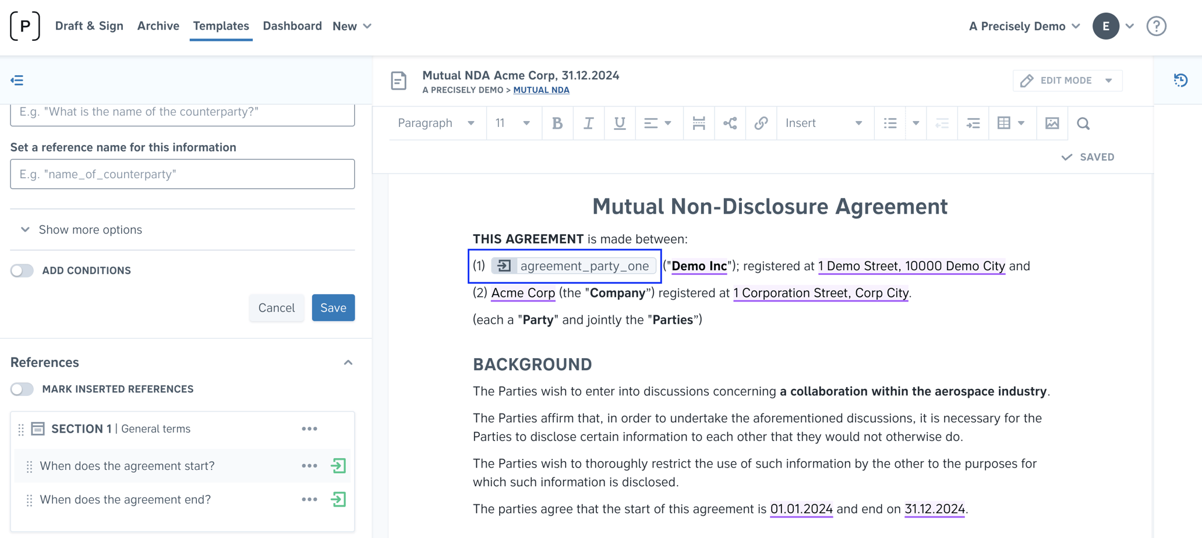Open the Paragraph style dropdown
1202x538 pixels.
click(x=436, y=123)
